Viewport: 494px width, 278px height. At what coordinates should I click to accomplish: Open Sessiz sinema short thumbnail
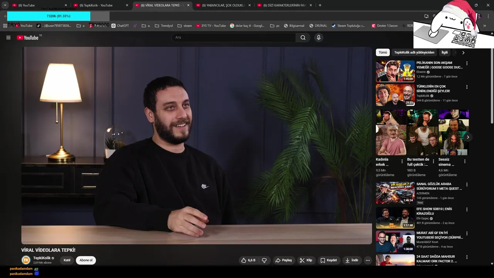453,132
